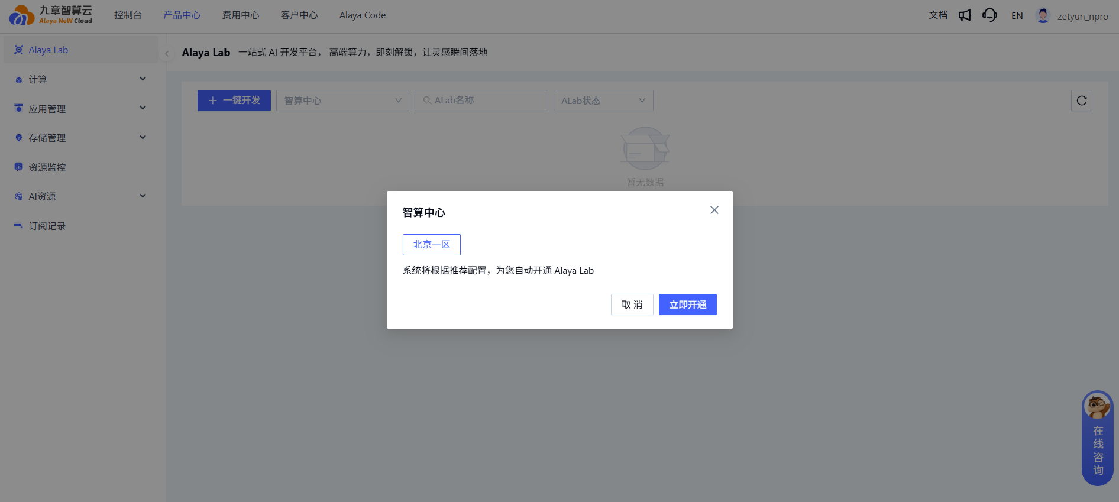Go to 控制台 tab

[x=128, y=15]
